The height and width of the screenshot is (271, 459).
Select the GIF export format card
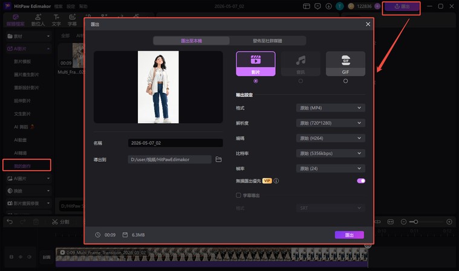point(345,63)
